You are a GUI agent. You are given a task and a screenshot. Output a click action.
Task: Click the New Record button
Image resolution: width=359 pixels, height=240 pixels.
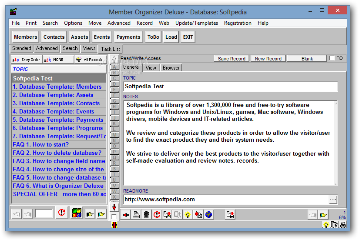pos(268,59)
